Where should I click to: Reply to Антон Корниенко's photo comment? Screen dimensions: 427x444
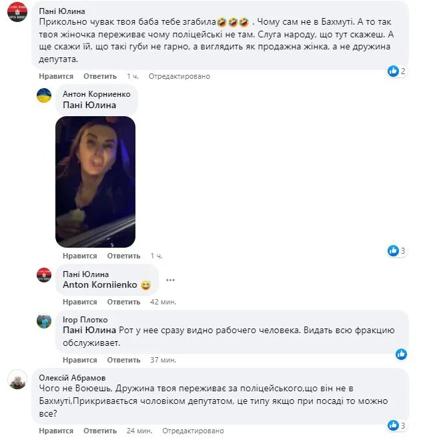(123, 256)
